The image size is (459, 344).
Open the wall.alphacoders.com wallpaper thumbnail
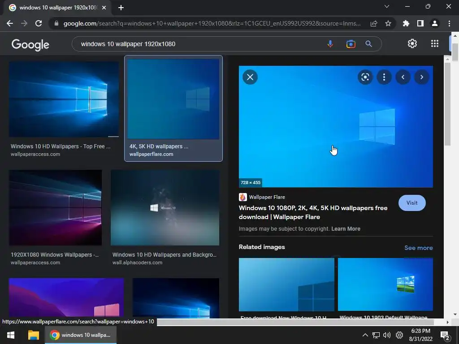point(165,207)
